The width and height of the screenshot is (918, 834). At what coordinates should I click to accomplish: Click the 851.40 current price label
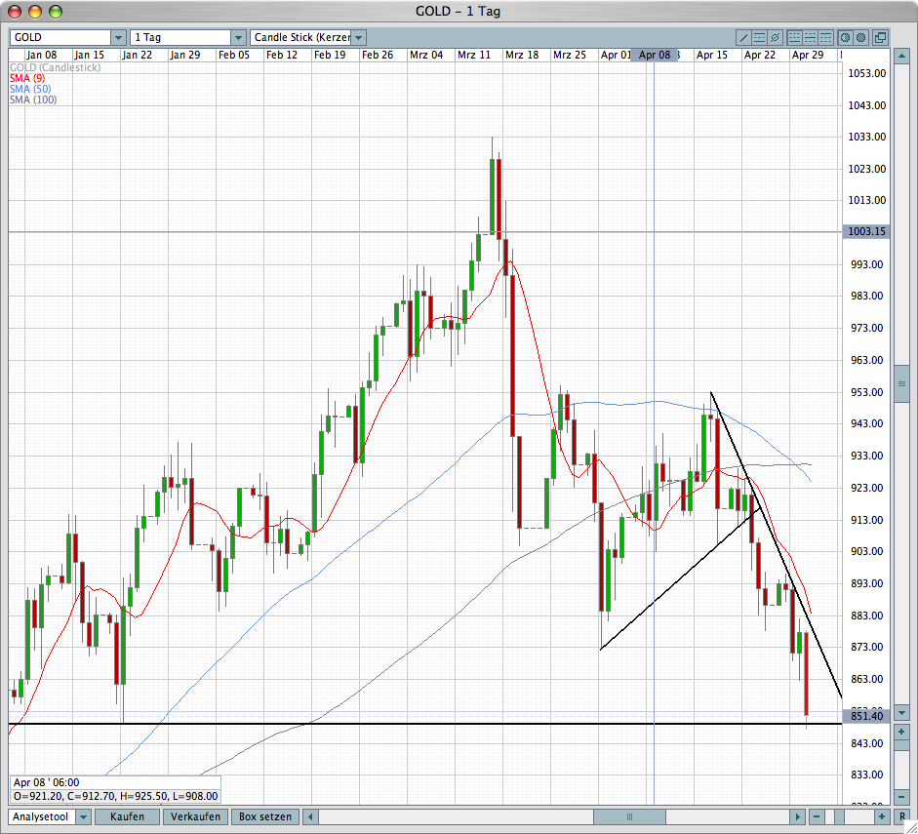(x=866, y=716)
